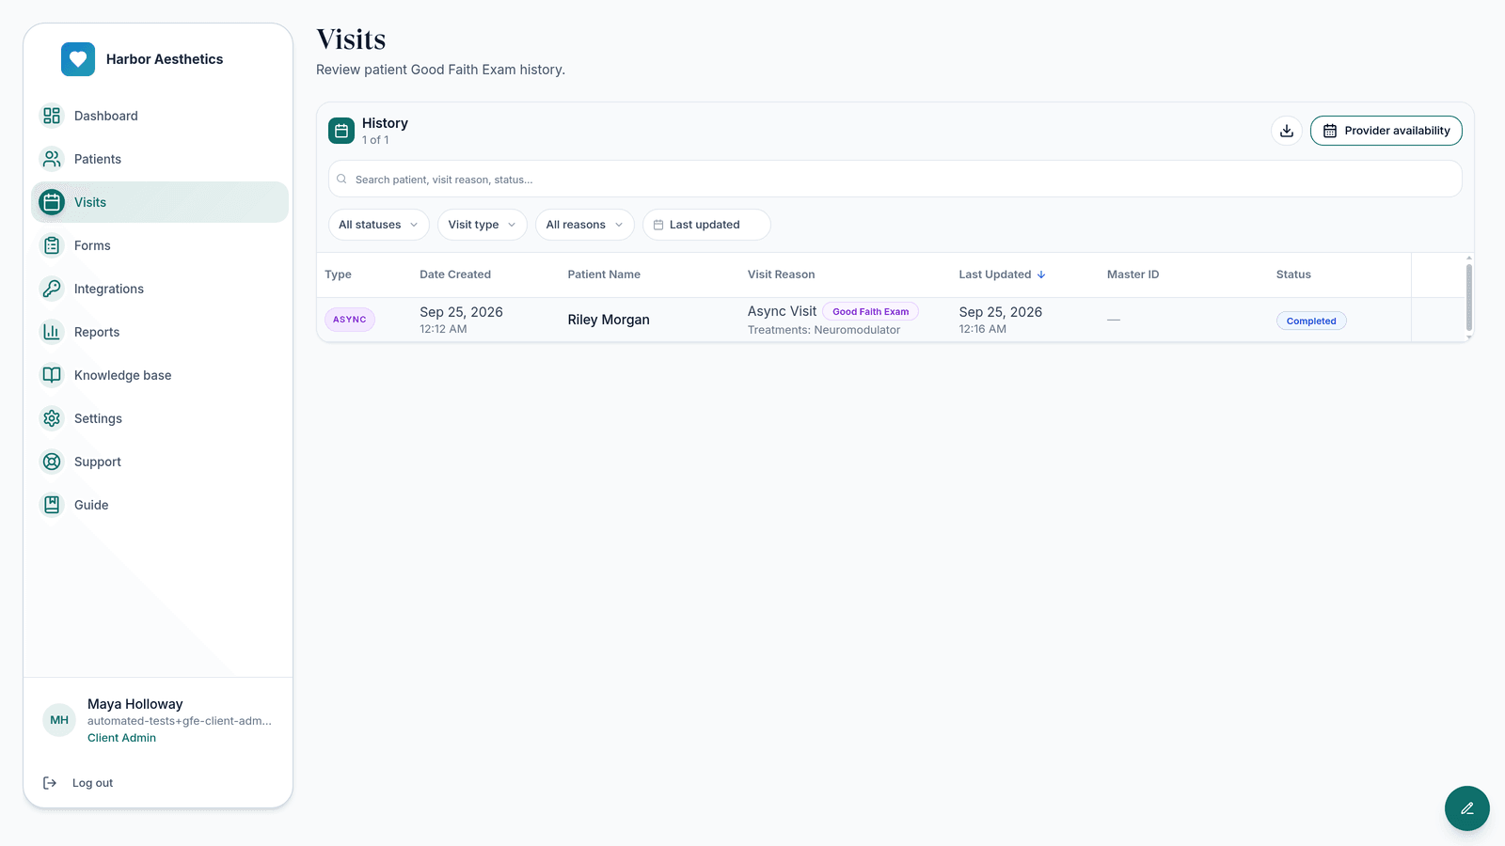Screen dimensions: 1505x846
Task: Sort by Master ID column header
Action: click(1133, 274)
